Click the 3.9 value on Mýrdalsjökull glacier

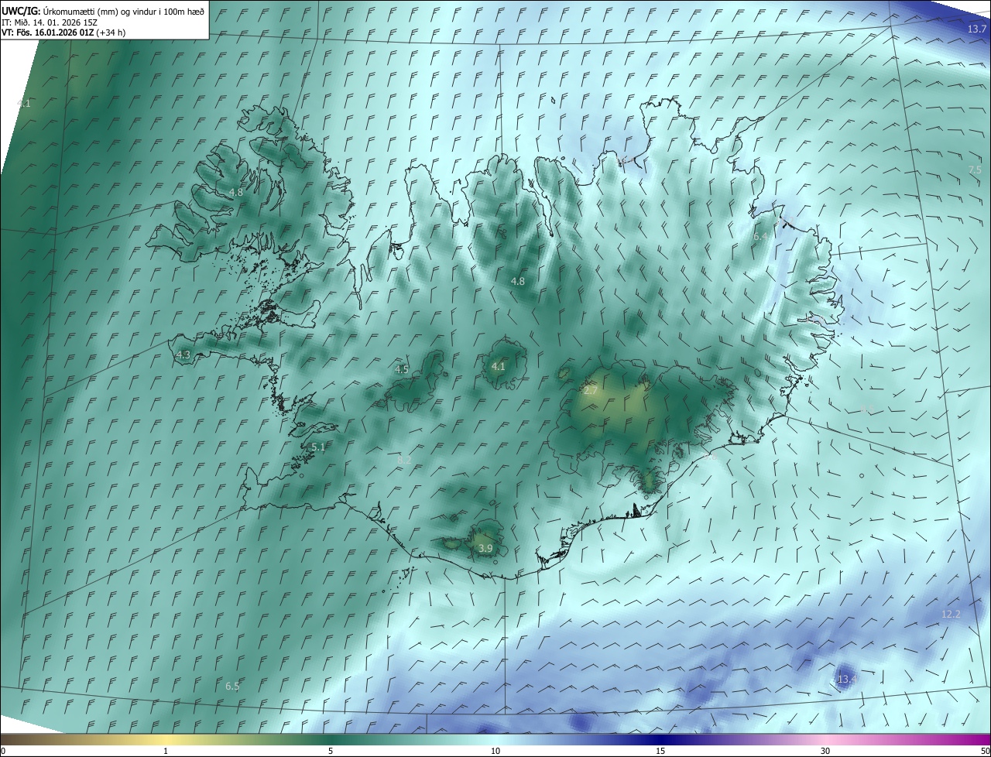point(485,548)
